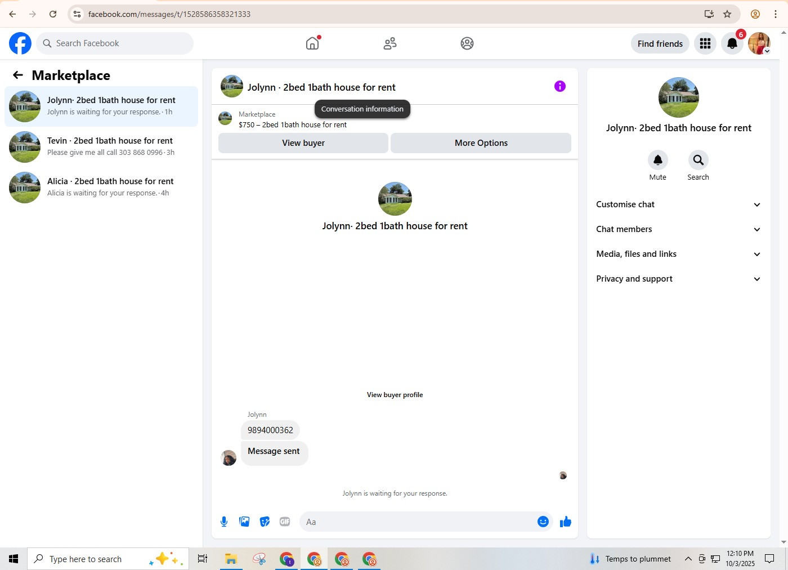Click the Find friends button
This screenshot has width=788, height=570.
coord(660,43)
